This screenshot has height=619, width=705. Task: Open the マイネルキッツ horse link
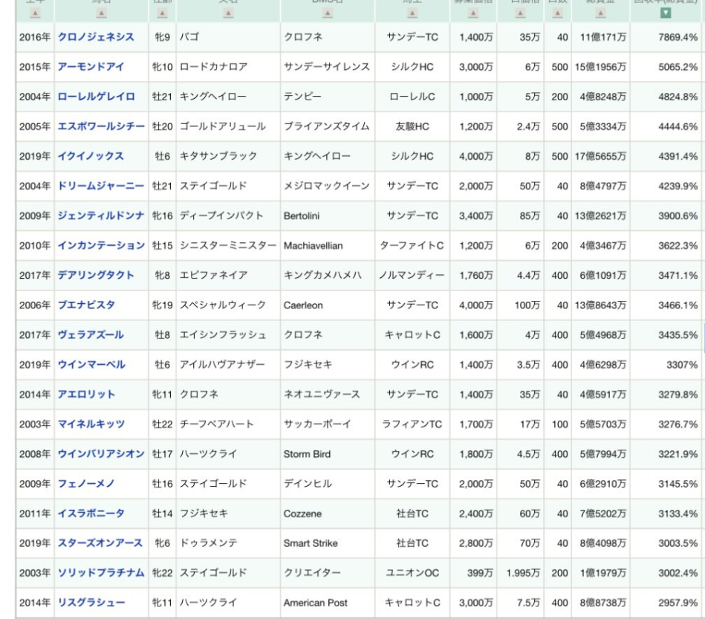(91, 424)
